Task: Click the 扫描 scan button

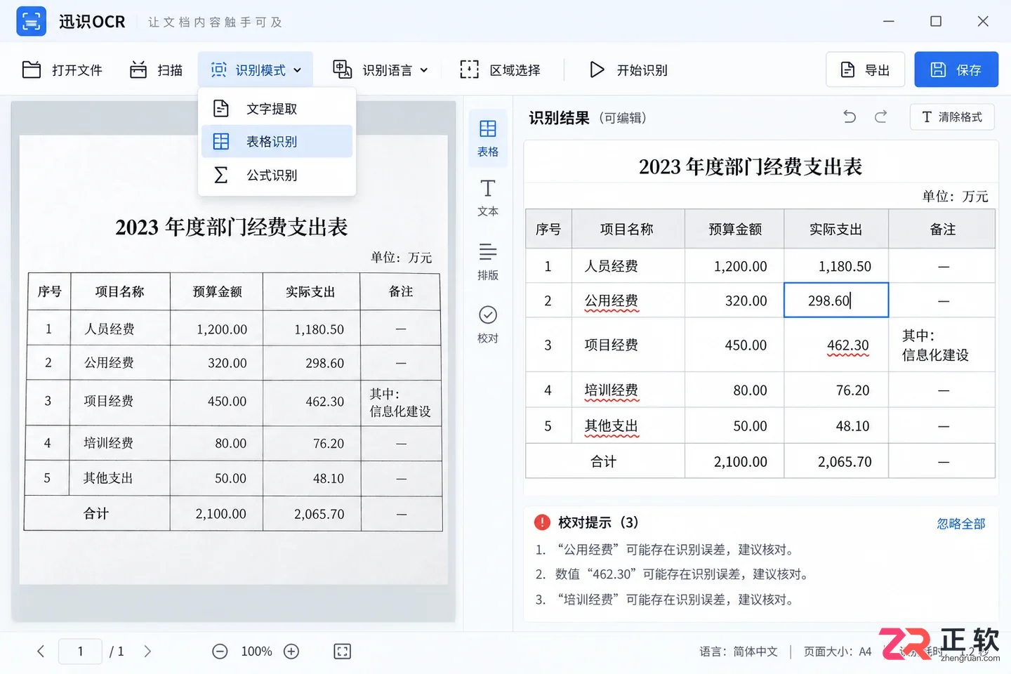Action: click(157, 70)
